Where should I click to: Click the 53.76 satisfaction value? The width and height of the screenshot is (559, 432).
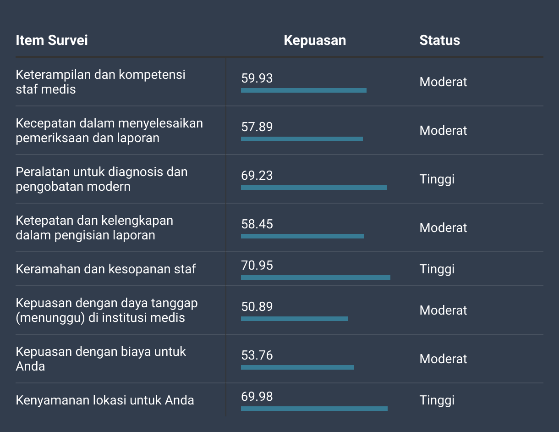point(257,355)
